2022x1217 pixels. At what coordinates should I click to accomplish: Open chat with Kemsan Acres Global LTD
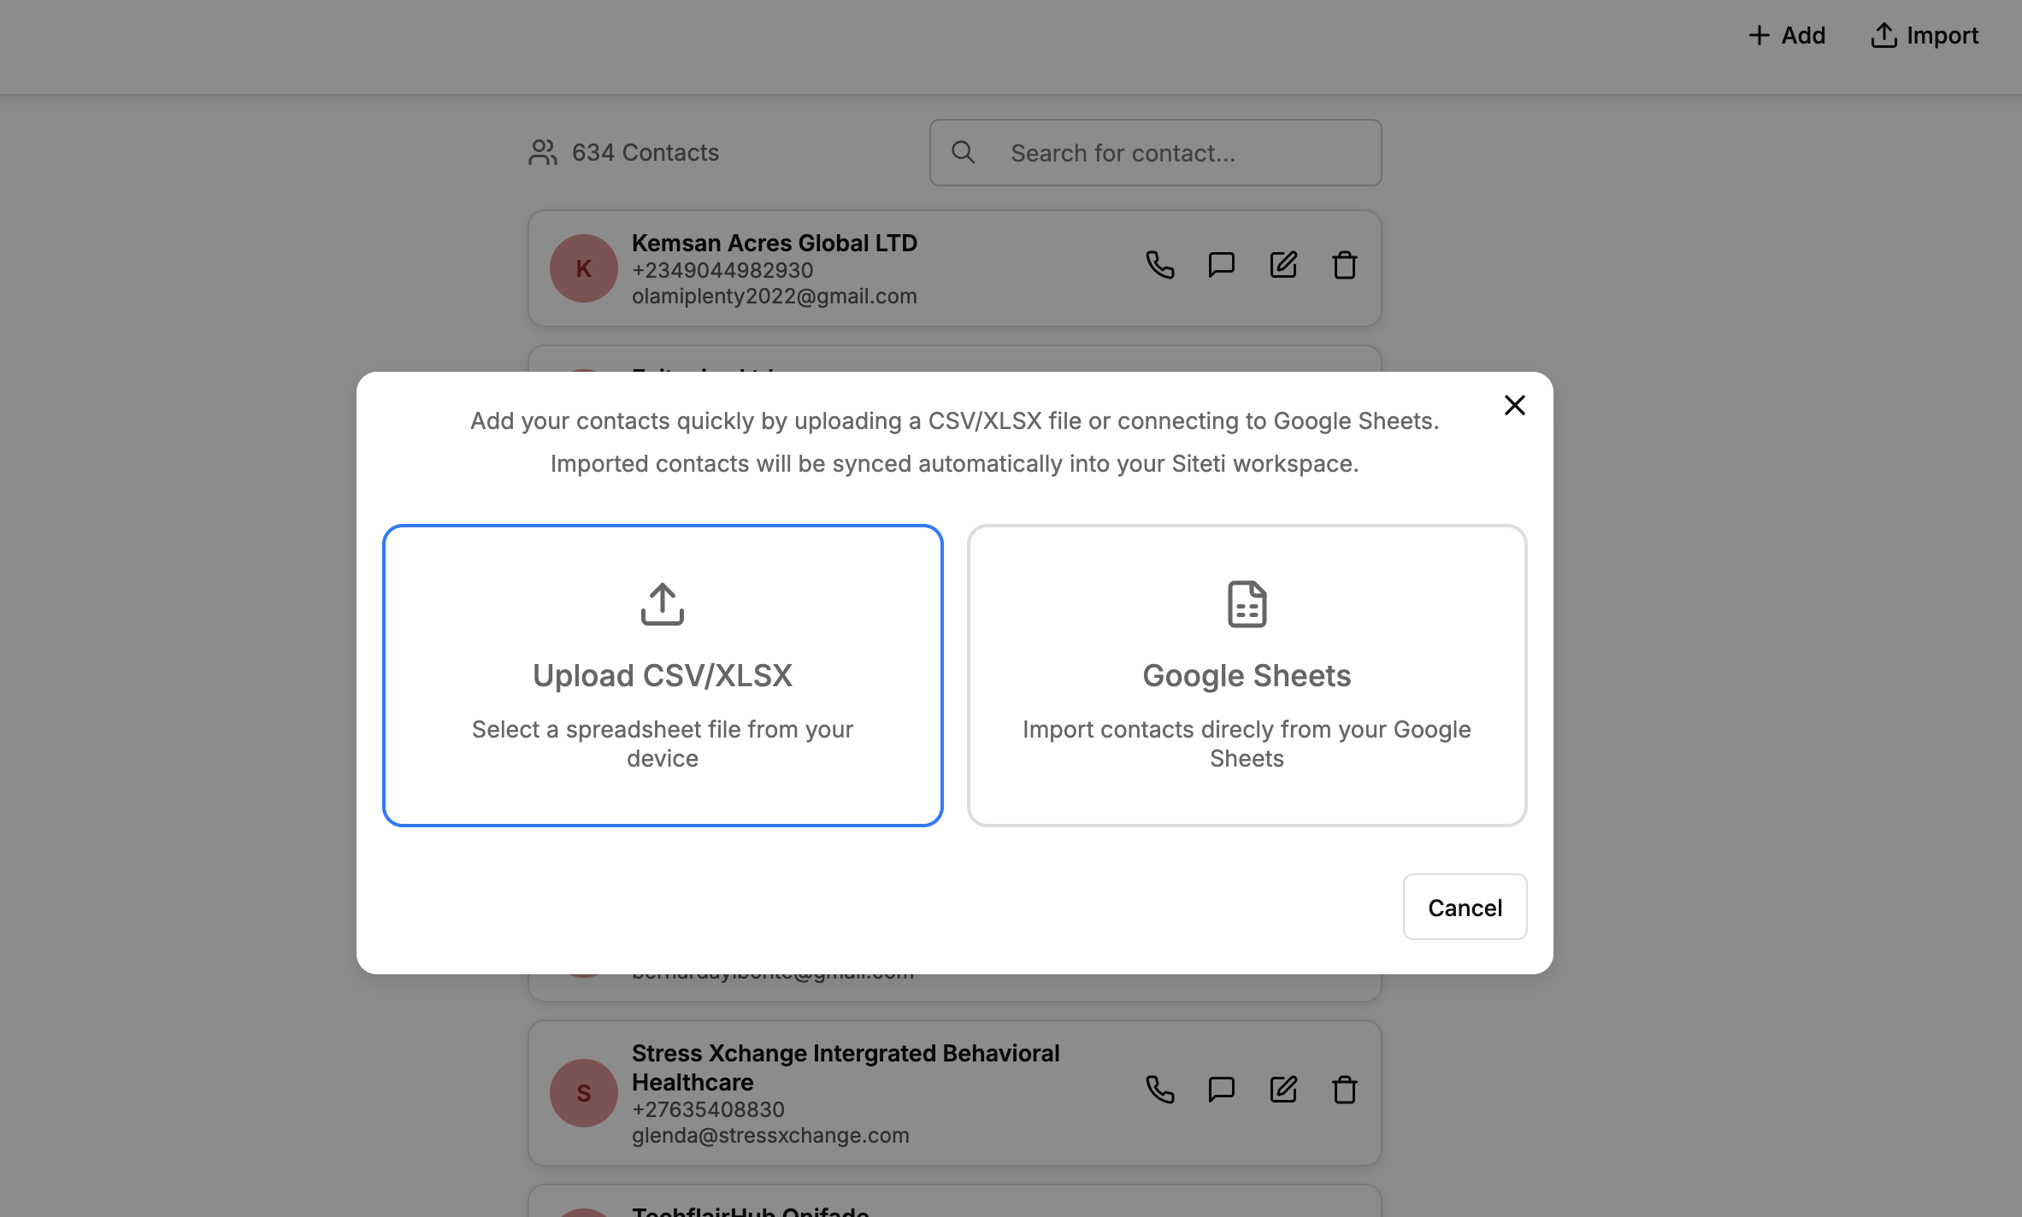(1221, 265)
